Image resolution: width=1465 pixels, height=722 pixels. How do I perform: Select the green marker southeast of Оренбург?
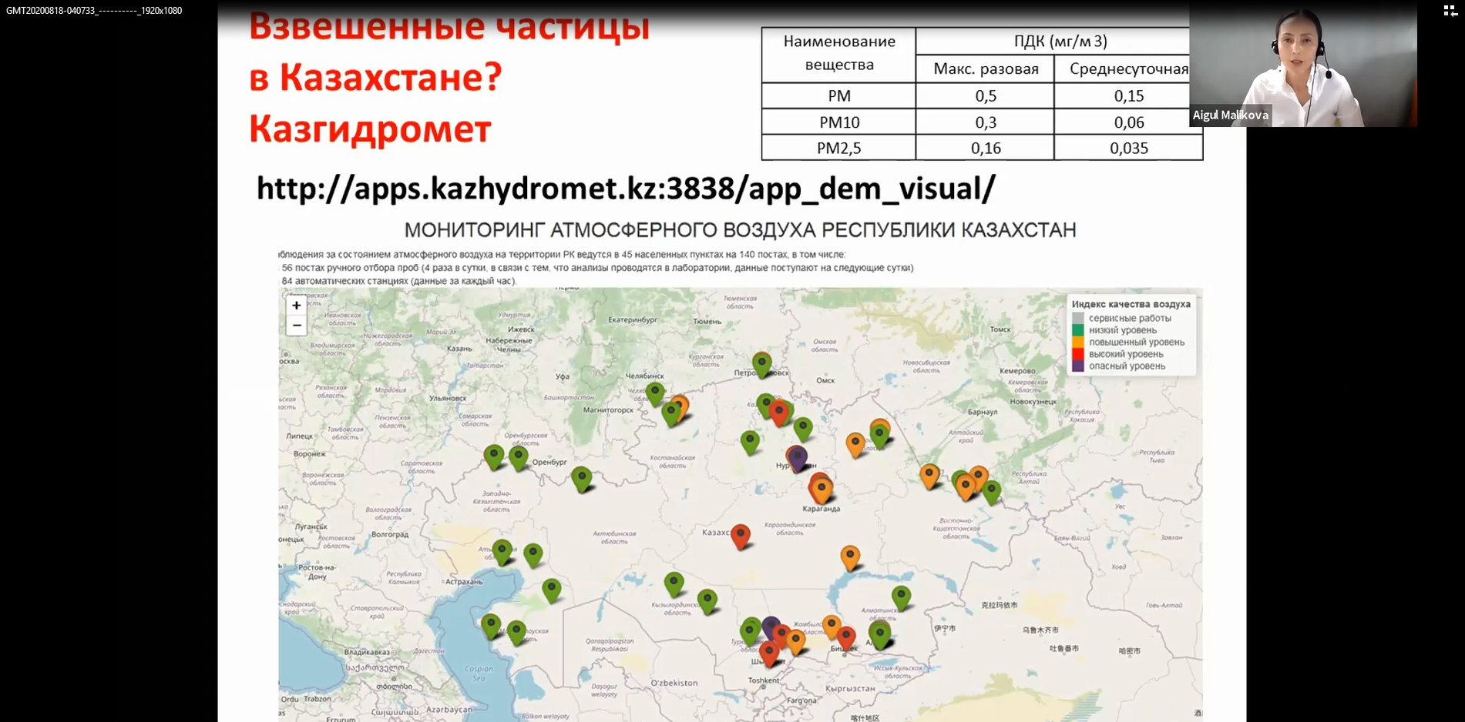click(582, 478)
